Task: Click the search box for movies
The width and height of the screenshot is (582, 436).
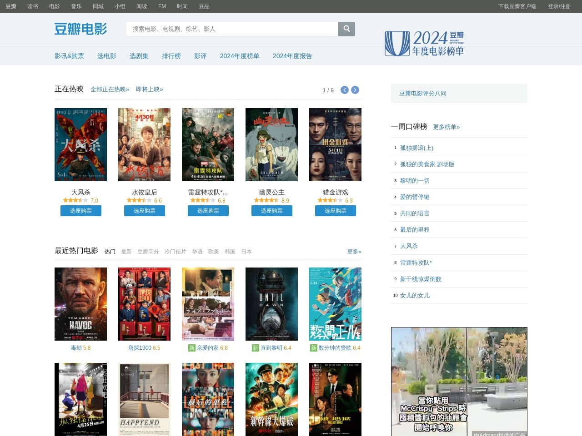Action: tap(232, 29)
